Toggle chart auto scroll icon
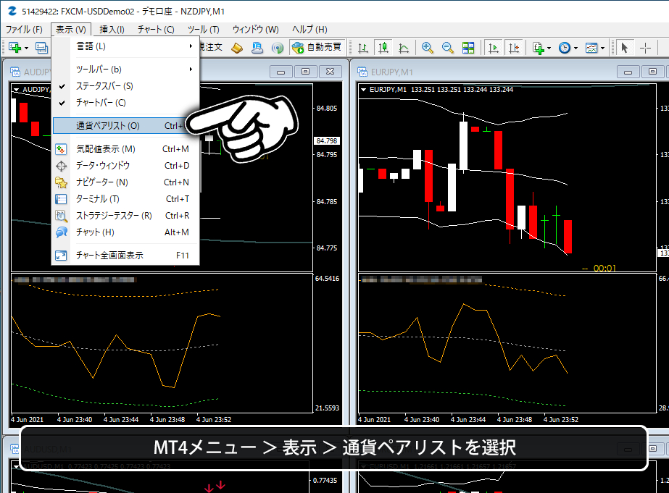The width and height of the screenshot is (669, 493). (493, 48)
